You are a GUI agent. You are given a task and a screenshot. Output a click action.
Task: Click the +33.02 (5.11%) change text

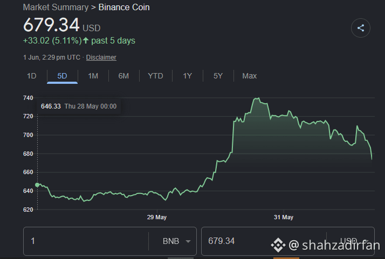click(x=52, y=41)
